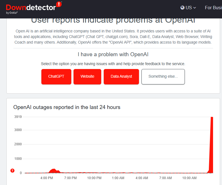Screen dimensions: 222x185
Task: Choose the Something else... option
Action: click(x=163, y=77)
